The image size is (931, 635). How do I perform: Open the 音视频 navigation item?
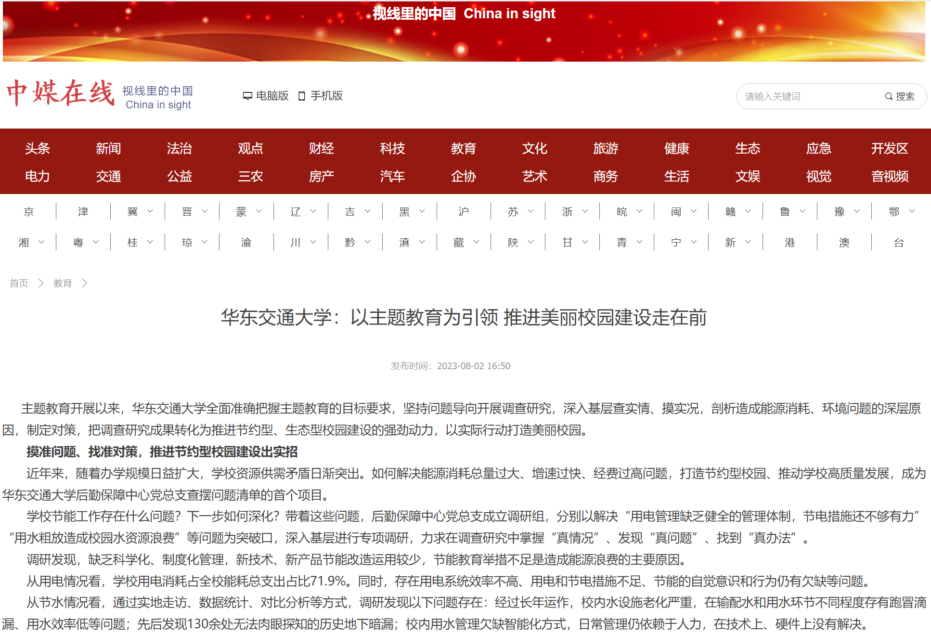[889, 176]
